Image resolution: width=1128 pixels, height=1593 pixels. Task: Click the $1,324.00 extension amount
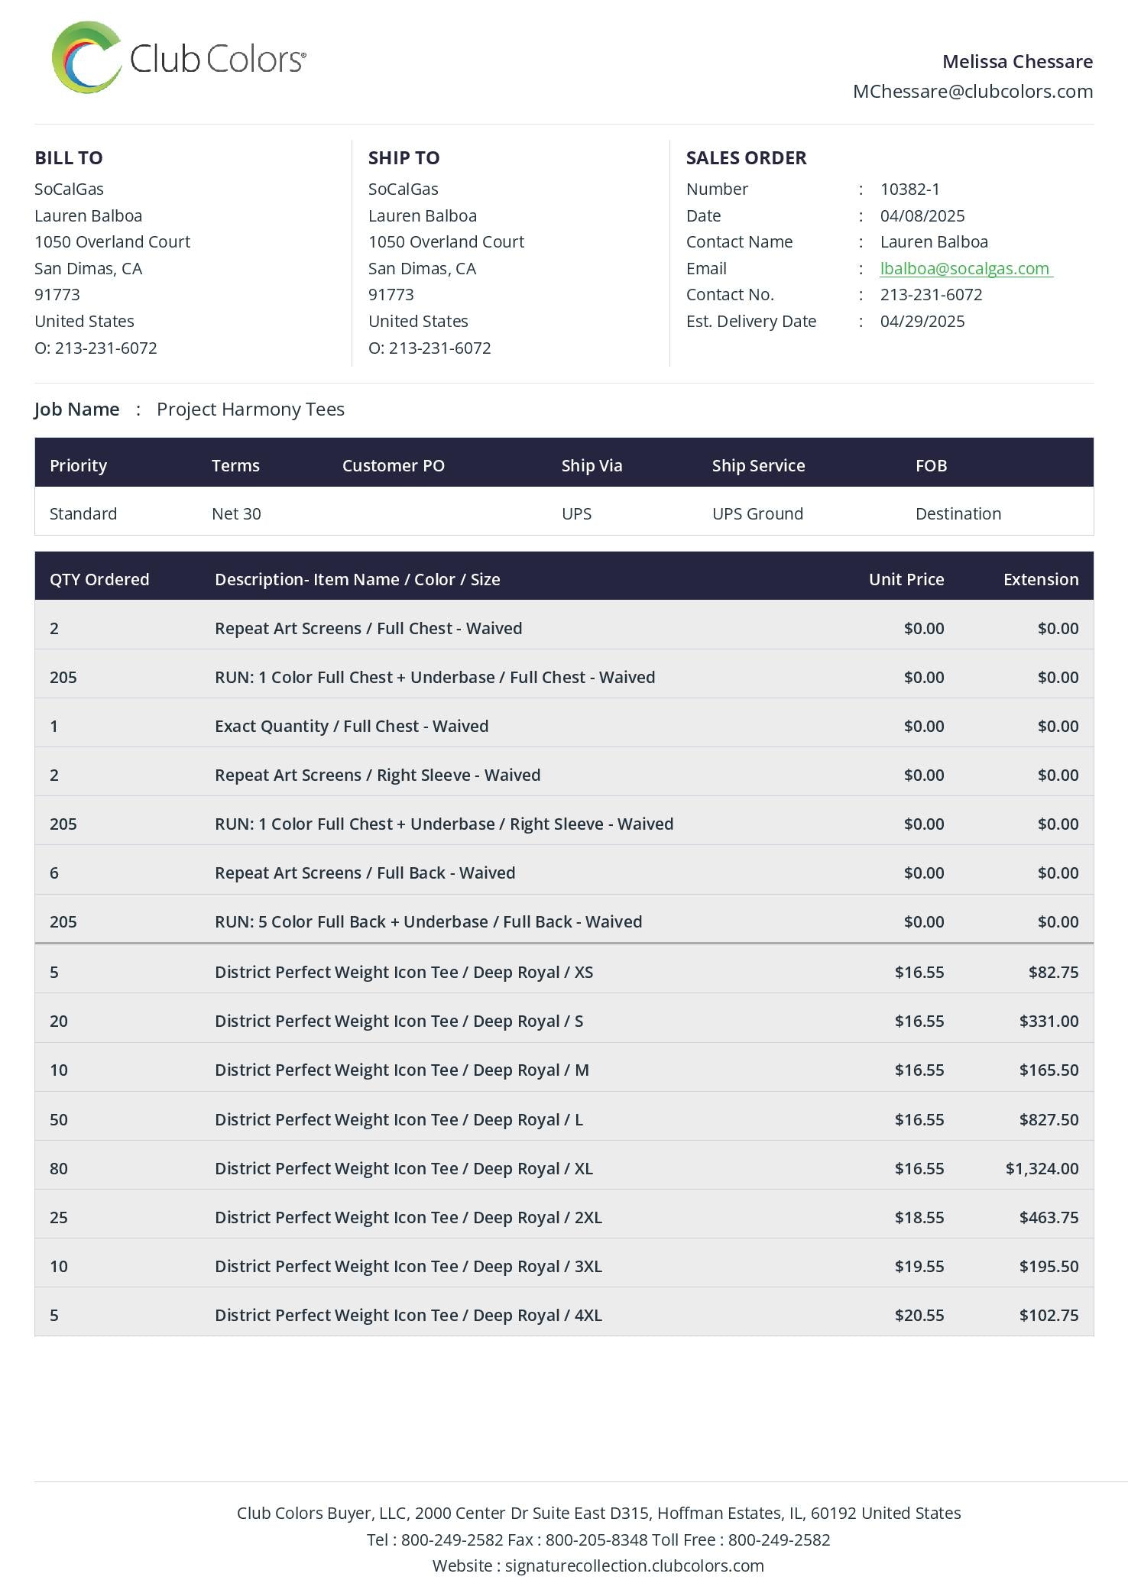pos(1042,1168)
